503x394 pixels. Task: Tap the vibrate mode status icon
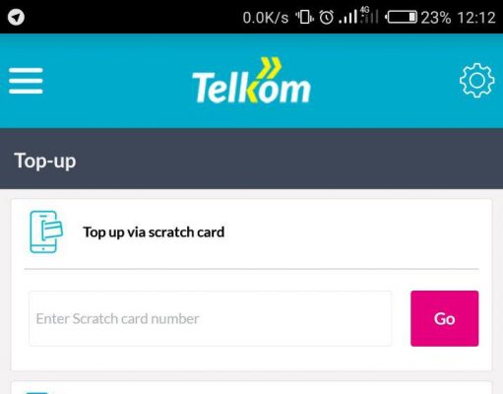[x=304, y=17]
